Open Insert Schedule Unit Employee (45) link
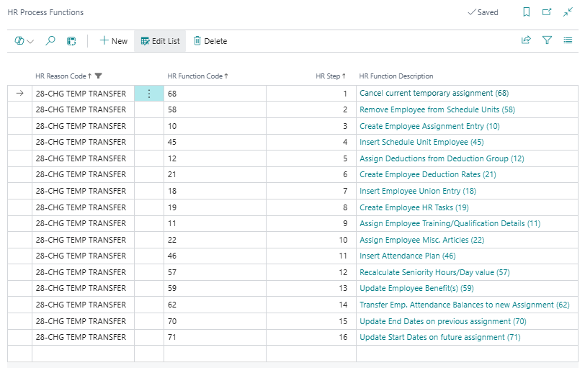The height and width of the screenshot is (368, 585). (x=421, y=142)
